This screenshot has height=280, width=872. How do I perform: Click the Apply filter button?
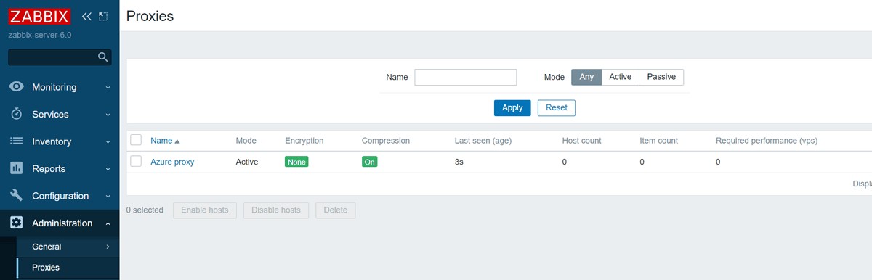[512, 107]
